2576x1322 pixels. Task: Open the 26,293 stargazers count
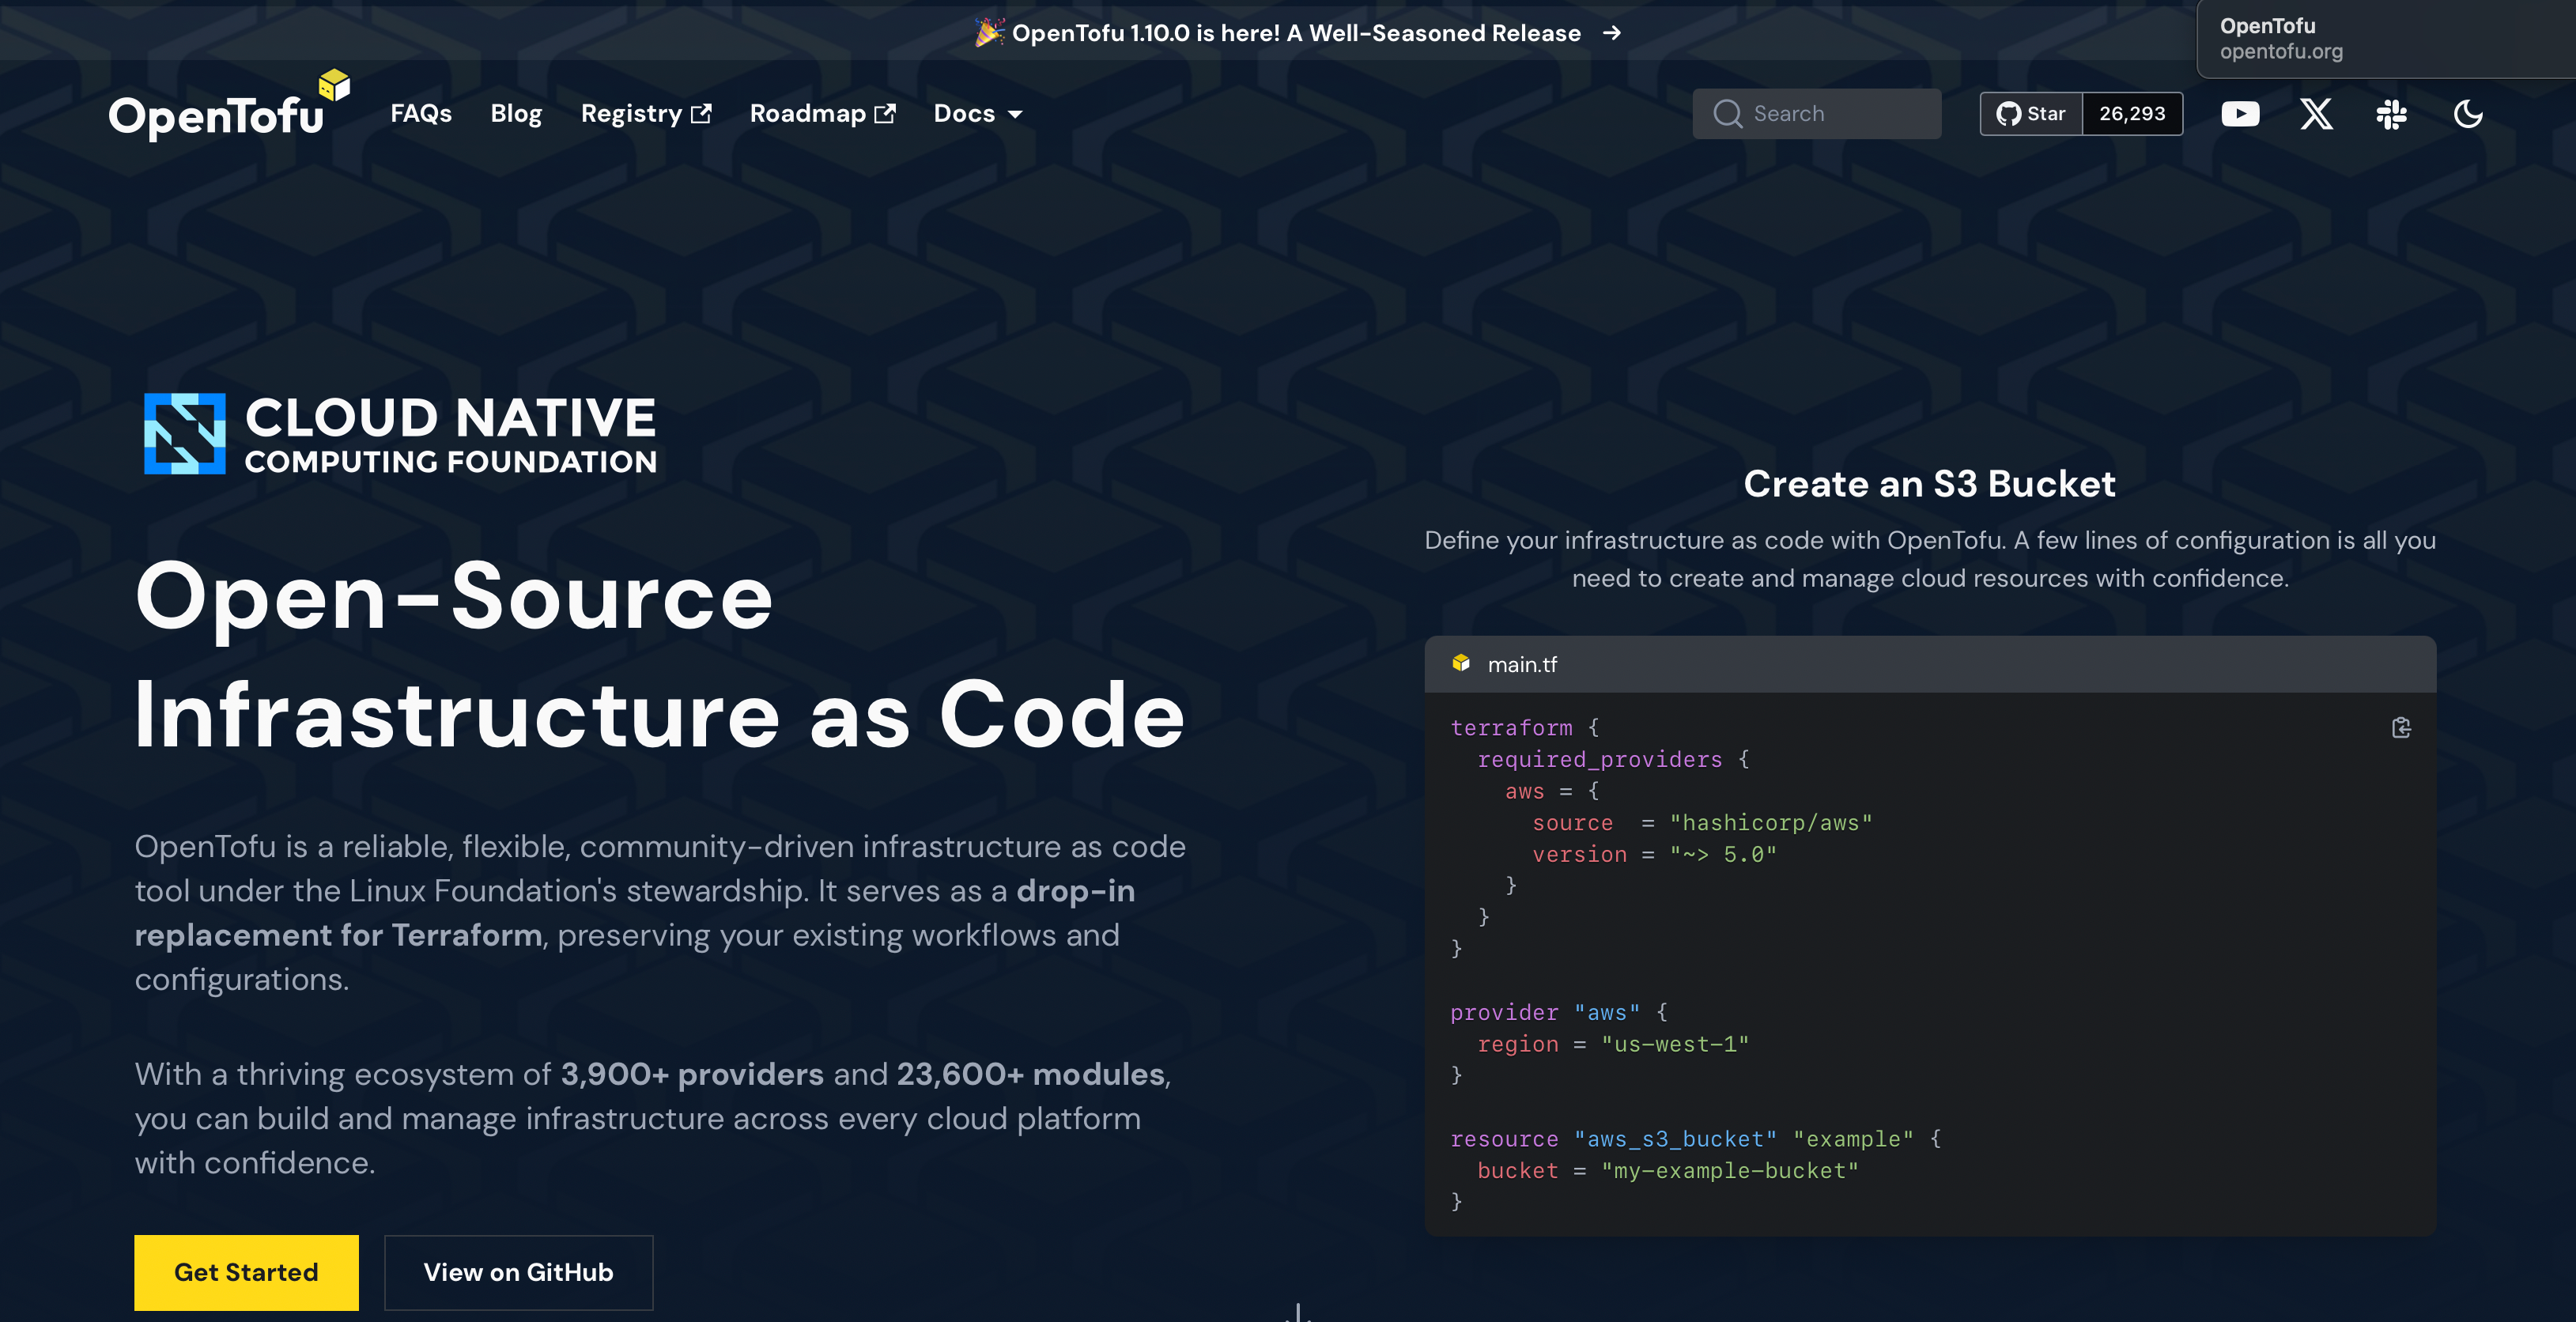click(2132, 114)
